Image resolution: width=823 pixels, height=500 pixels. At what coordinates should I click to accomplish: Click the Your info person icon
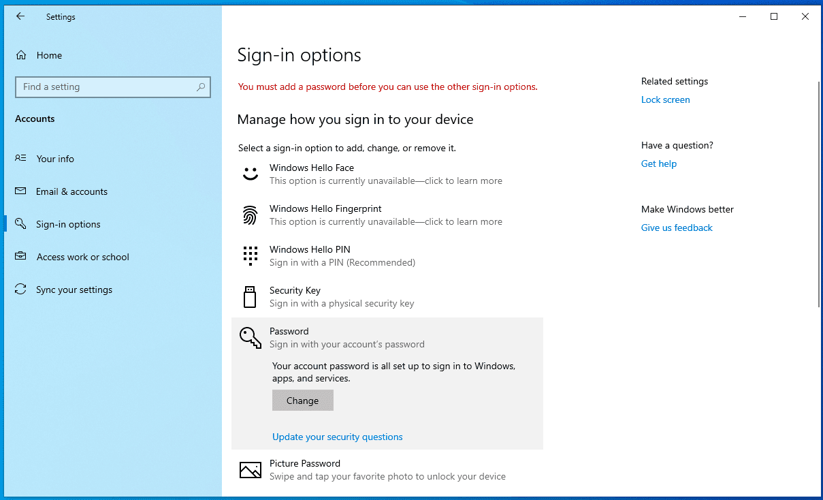pos(20,158)
